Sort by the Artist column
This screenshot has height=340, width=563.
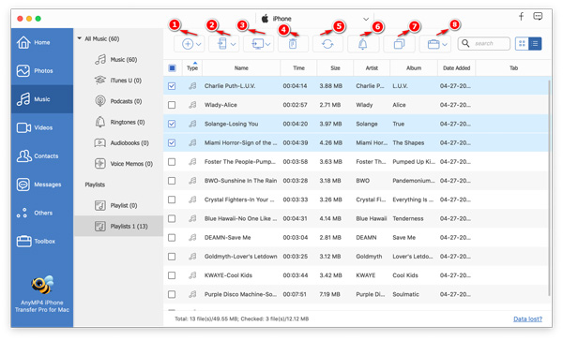(372, 67)
